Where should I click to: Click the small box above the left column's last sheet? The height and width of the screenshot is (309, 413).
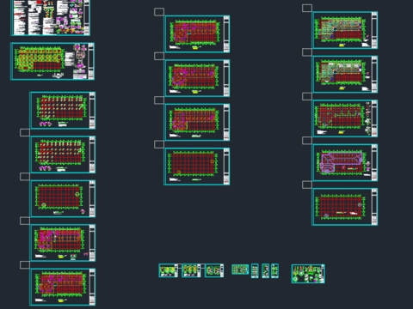pos(25,265)
